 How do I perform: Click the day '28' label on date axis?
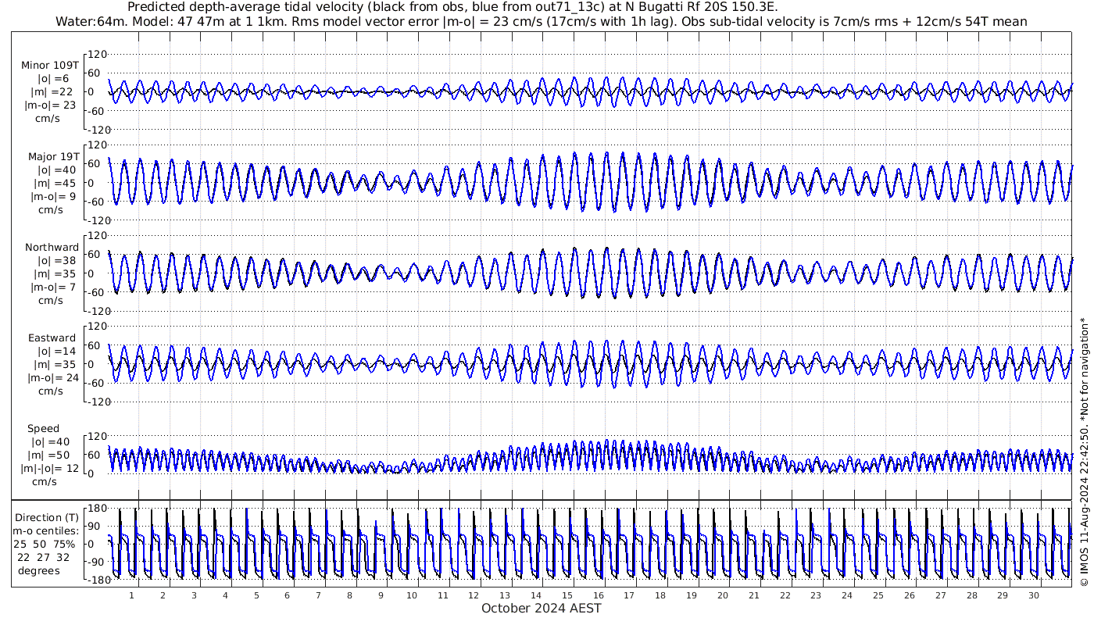coord(971,595)
